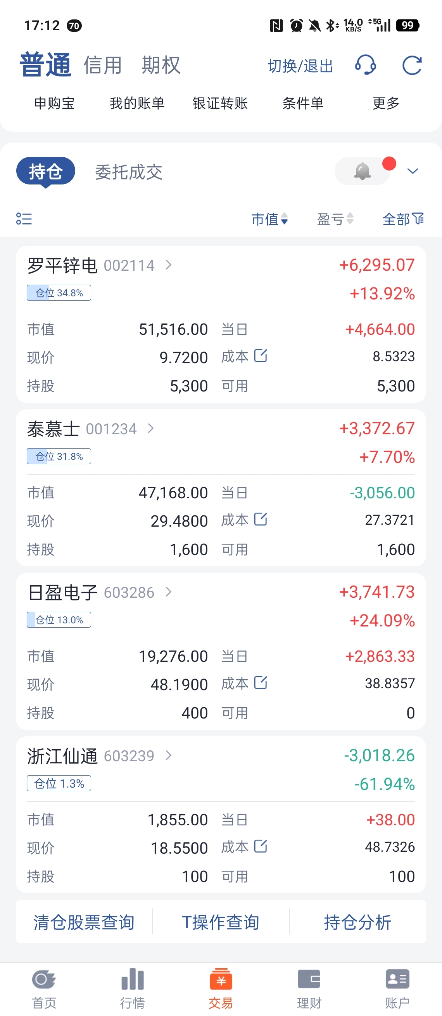Expand 浙江仙通 603239 details arrow
442x1016 pixels.
pos(169,755)
